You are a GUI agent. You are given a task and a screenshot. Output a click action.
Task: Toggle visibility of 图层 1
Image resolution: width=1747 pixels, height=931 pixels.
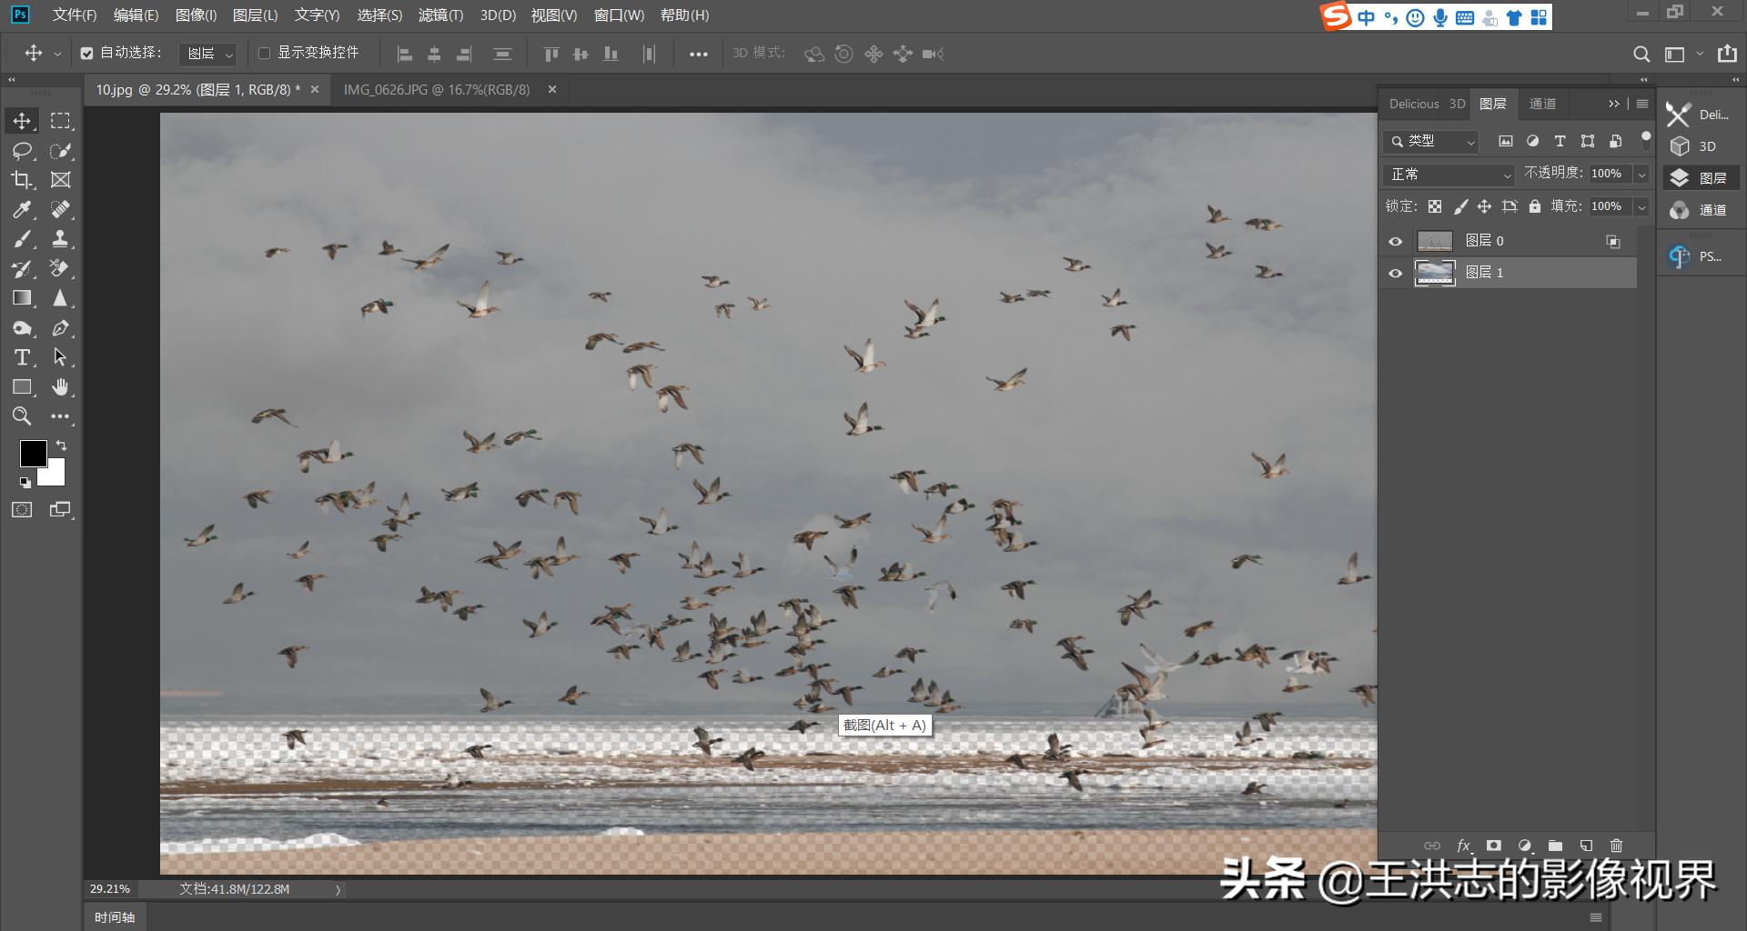tap(1396, 273)
